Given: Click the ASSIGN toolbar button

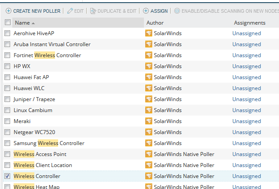Looking at the screenshot, I should pyautogui.click(x=155, y=11).
